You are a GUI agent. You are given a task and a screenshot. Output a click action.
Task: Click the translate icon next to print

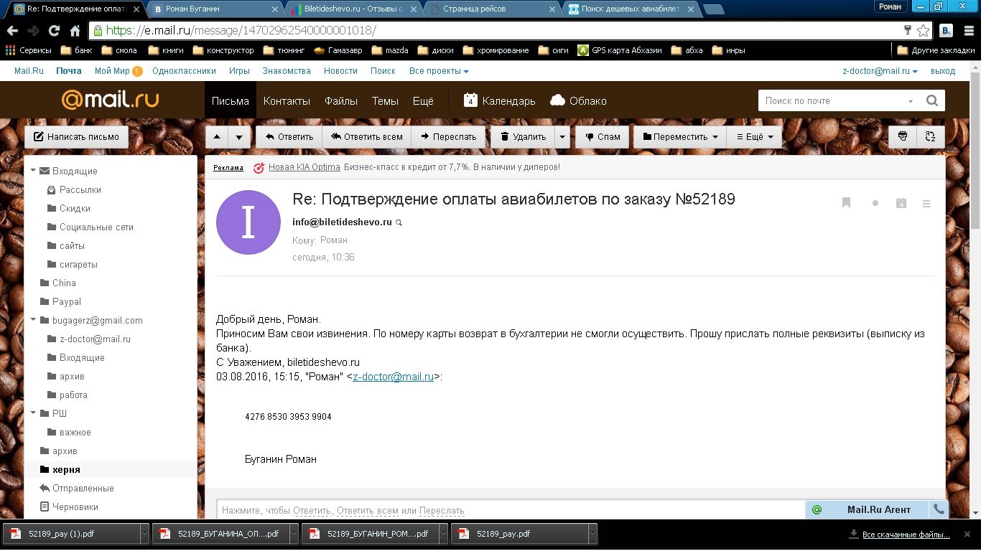tap(931, 136)
